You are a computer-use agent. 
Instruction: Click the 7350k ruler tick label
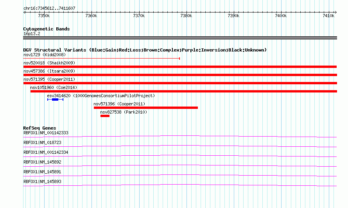tap(44, 16)
